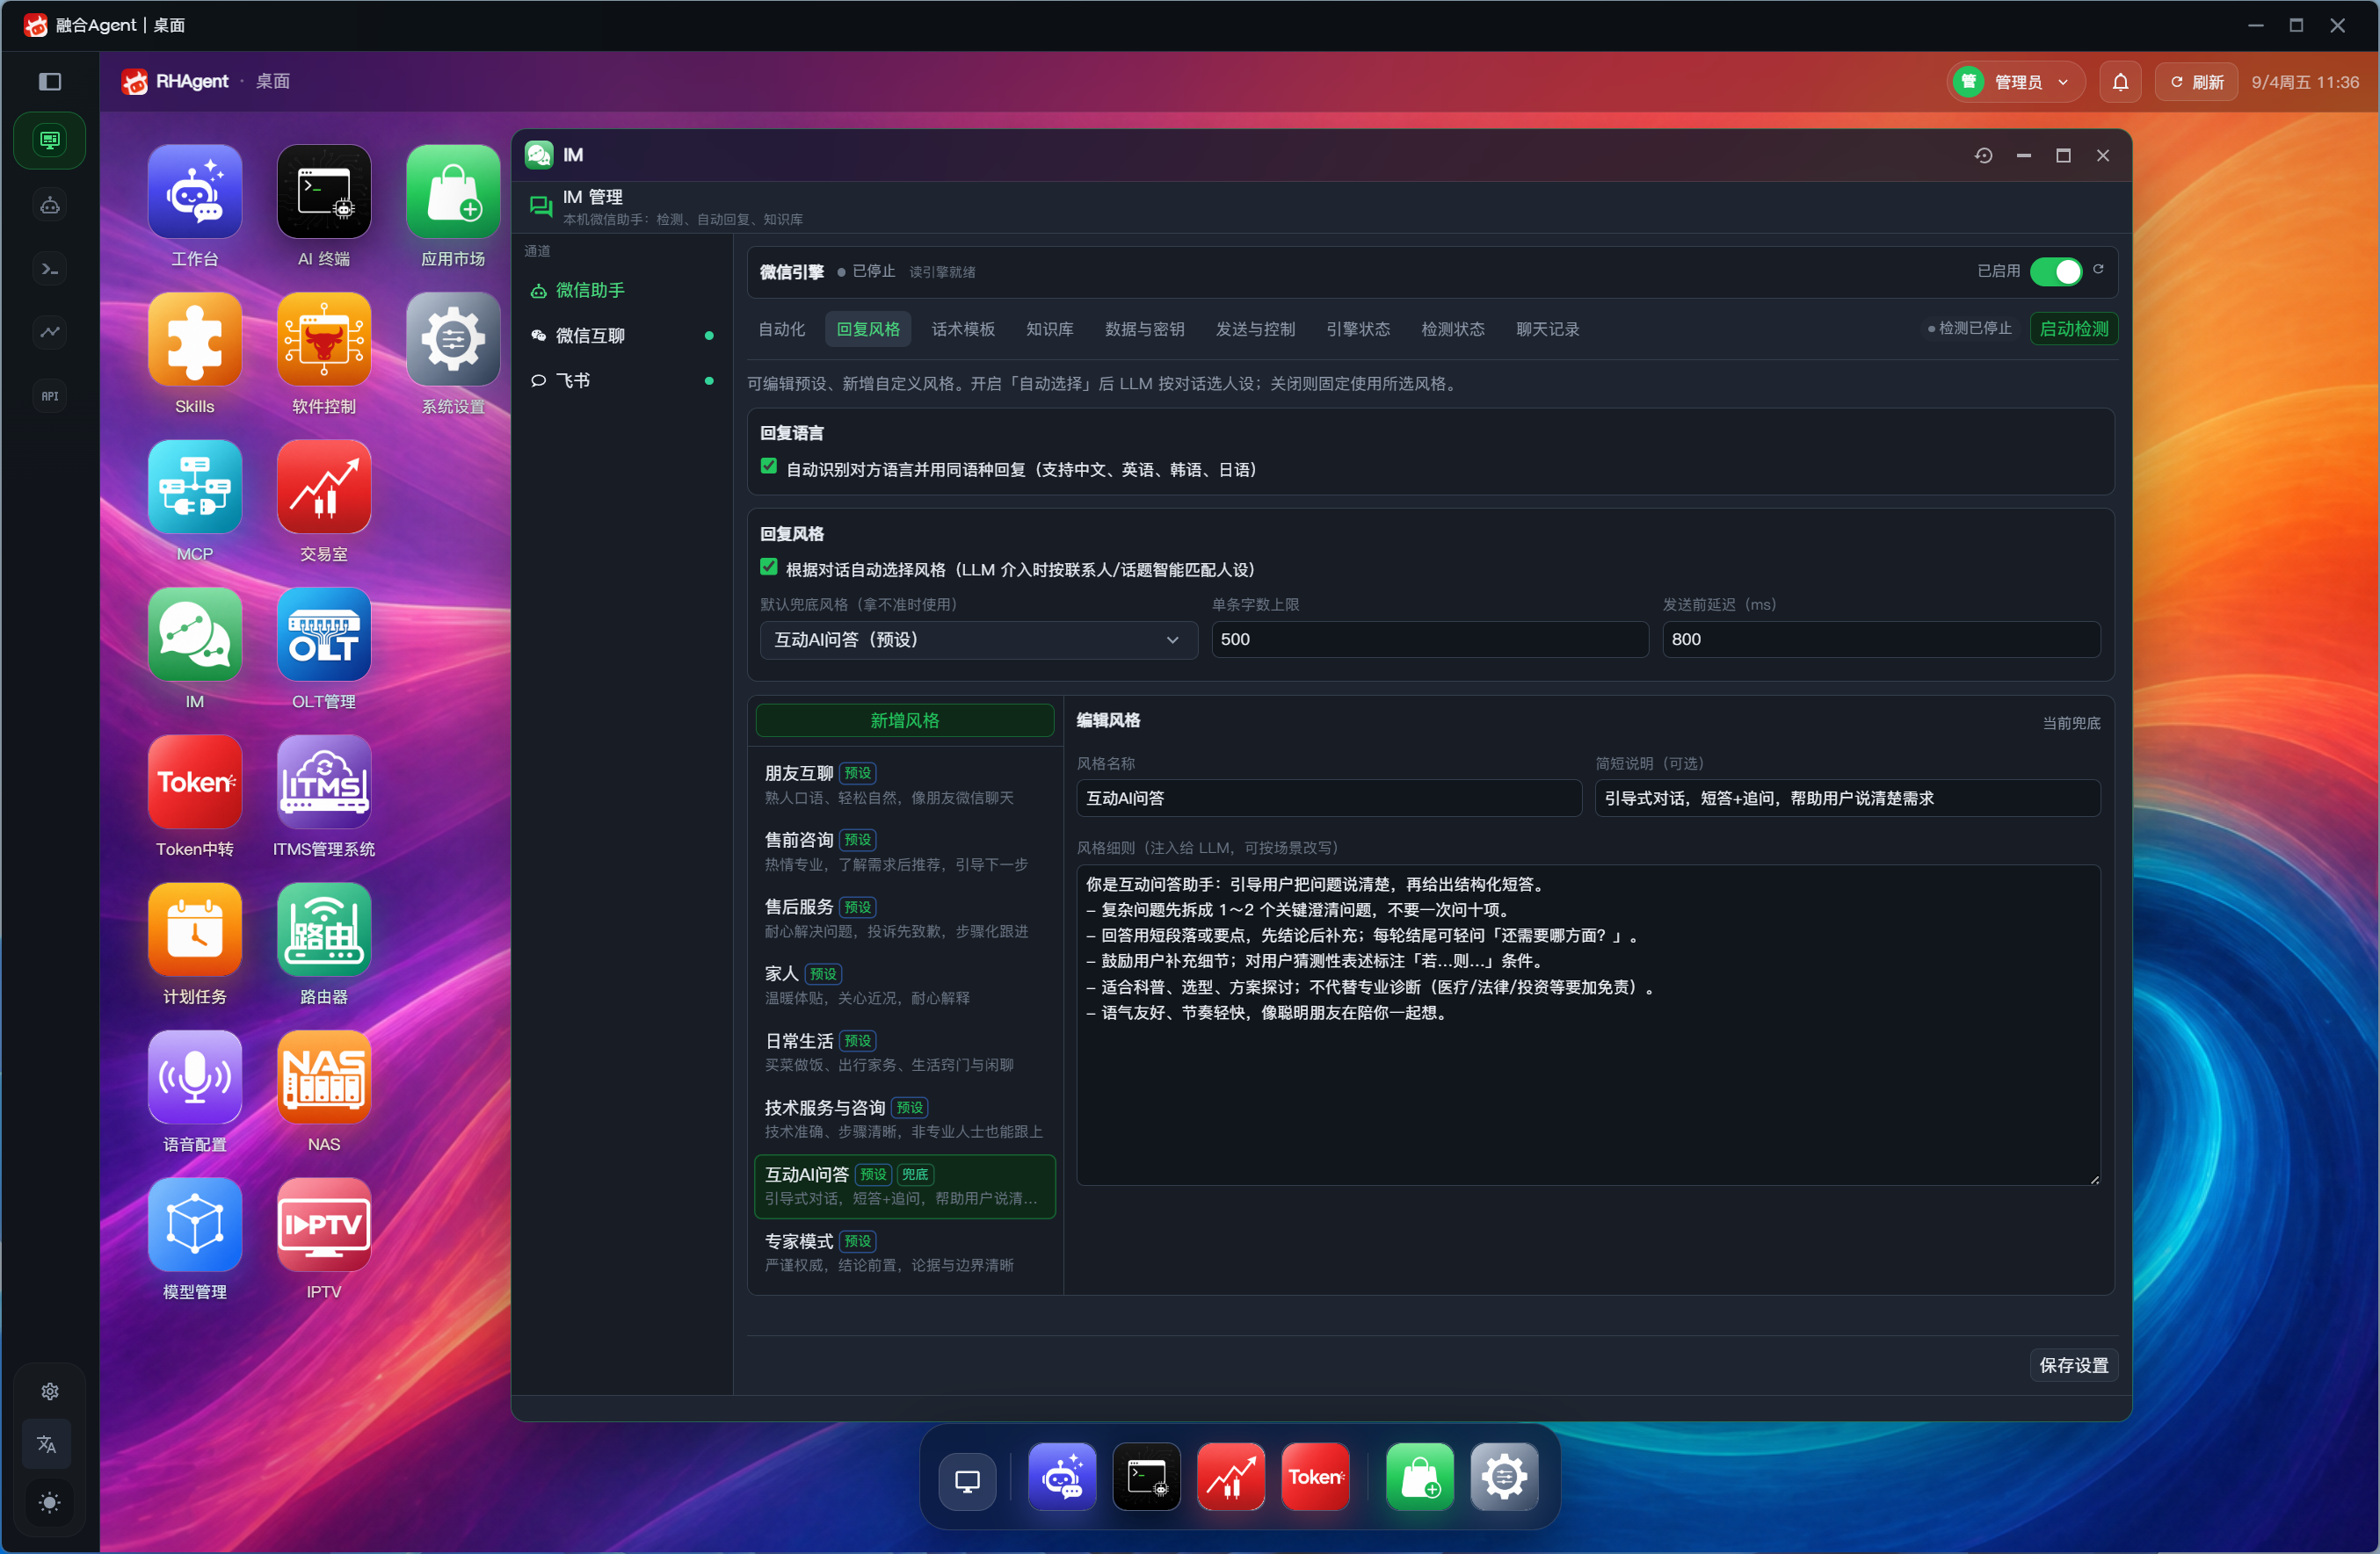Open the Token app in the dock
Image resolution: width=2380 pixels, height=1554 pixels.
(1315, 1477)
